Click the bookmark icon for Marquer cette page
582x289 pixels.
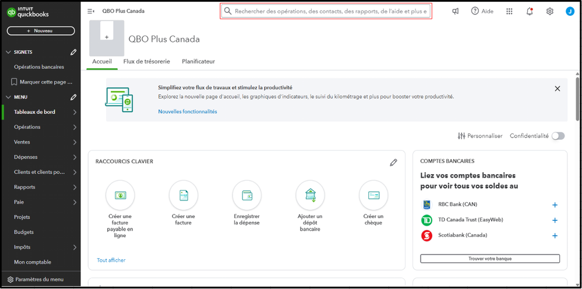(x=14, y=82)
